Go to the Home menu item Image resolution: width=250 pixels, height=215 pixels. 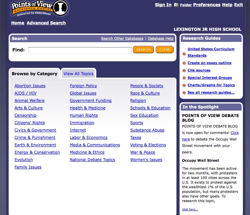pyautogui.click(x=18, y=23)
